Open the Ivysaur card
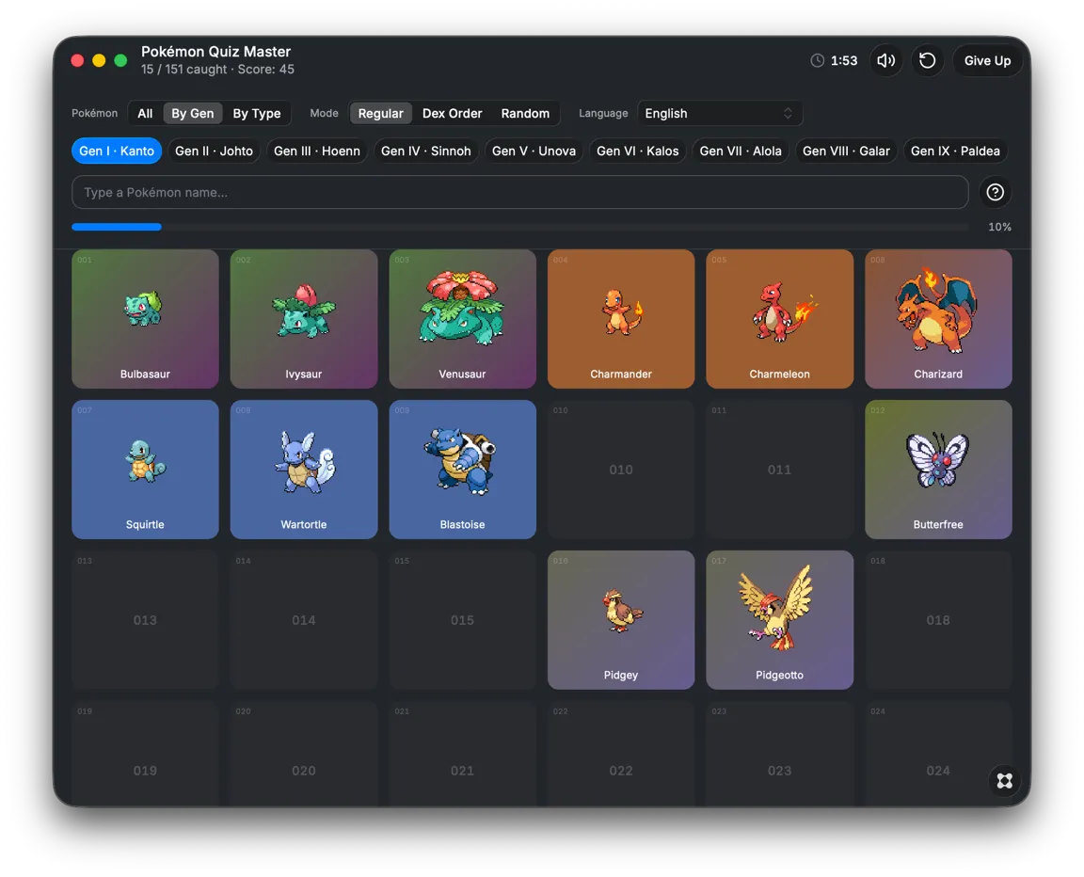Image resolution: width=1084 pixels, height=877 pixels. point(304,319)
